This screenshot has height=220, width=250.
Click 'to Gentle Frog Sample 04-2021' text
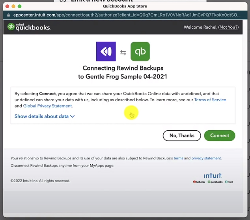click(x=123, y=76)
